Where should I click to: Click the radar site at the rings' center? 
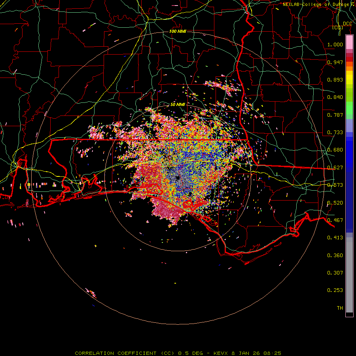(x=178, y=178)
